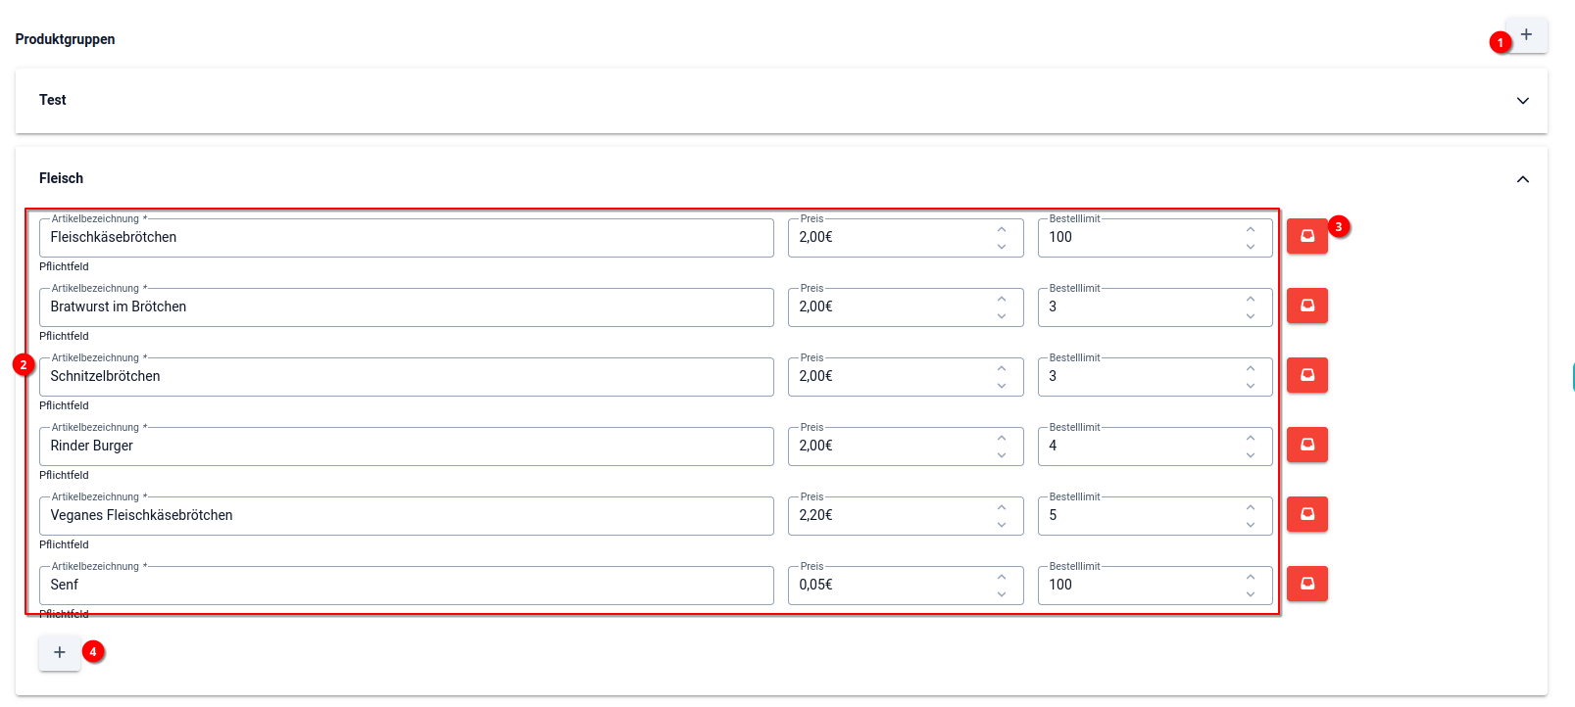Add new article with bottom plus button
This screenshot has width=1575, height=707.
pos(60,652)
